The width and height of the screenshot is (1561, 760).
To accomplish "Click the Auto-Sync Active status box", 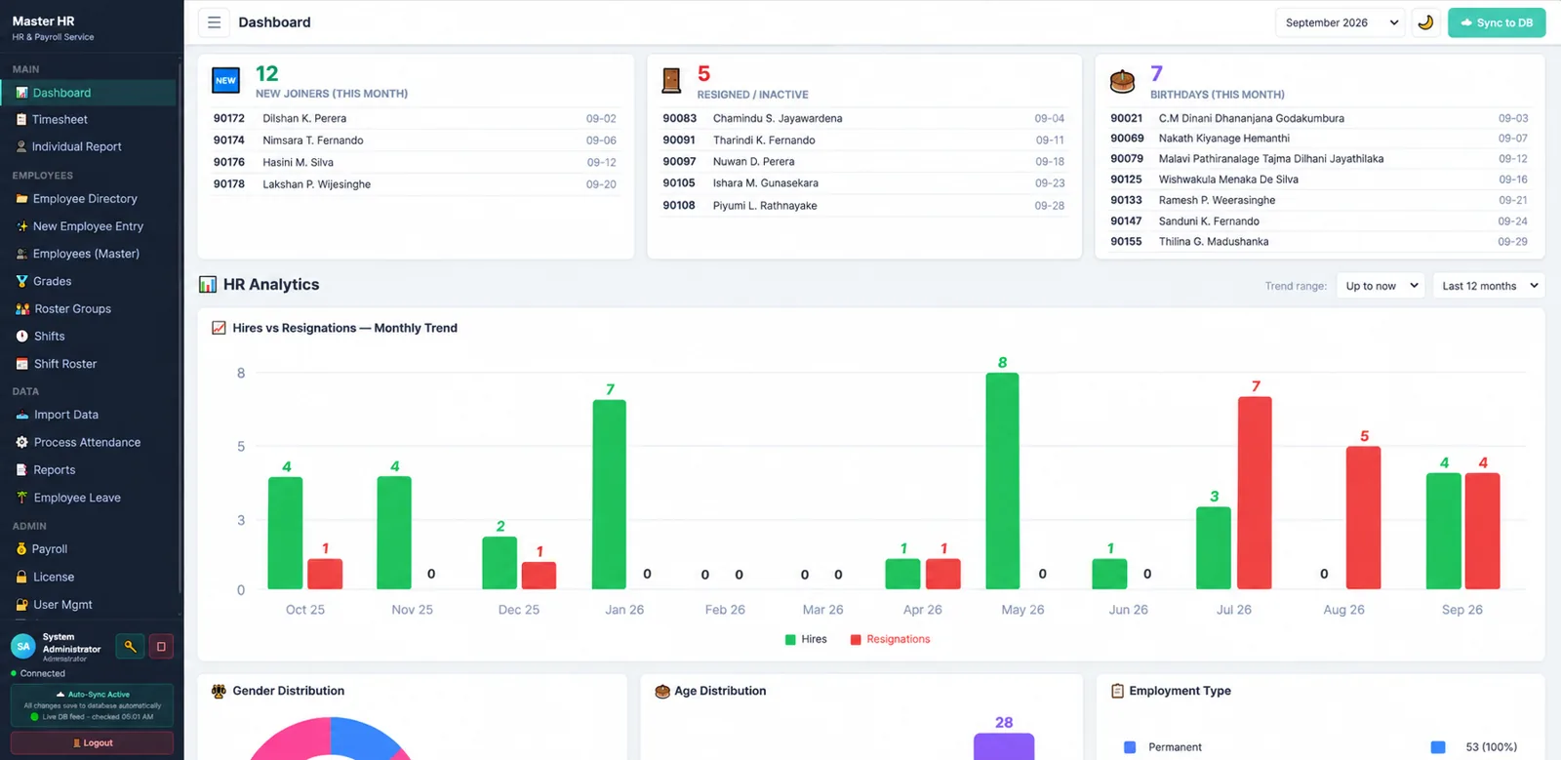I will pos(92,705).
